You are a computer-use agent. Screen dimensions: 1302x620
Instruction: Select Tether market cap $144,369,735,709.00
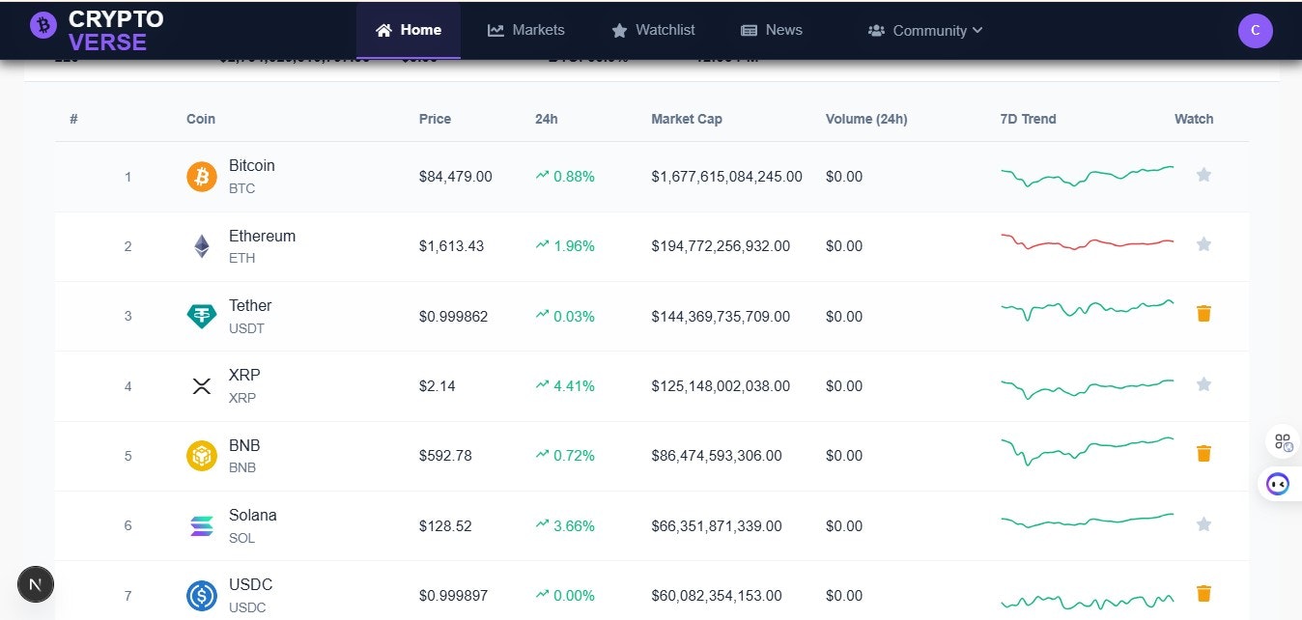coord(721,316)
